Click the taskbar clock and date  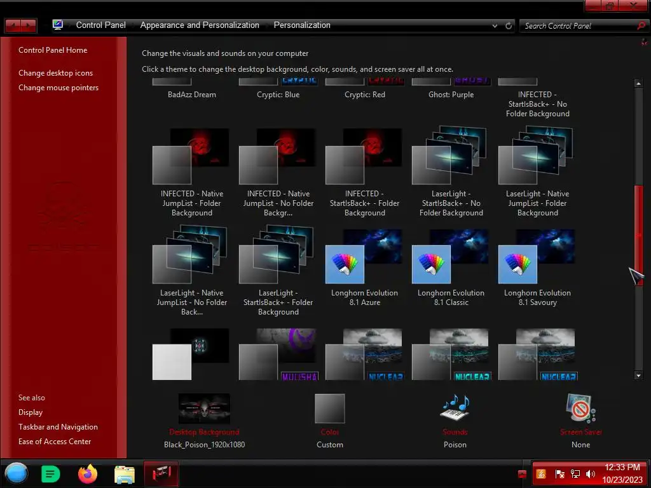pos(622,473)
